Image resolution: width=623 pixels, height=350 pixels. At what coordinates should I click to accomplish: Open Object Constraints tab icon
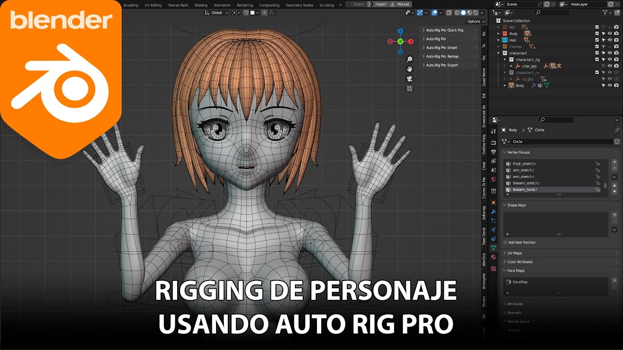click(494, 239)
